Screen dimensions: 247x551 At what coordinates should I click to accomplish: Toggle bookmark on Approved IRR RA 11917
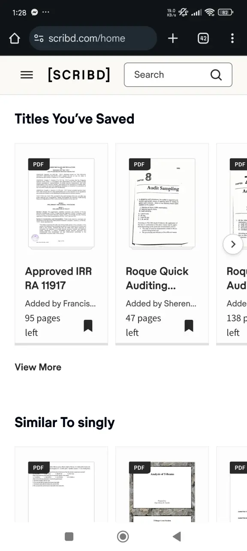(88, 325)
